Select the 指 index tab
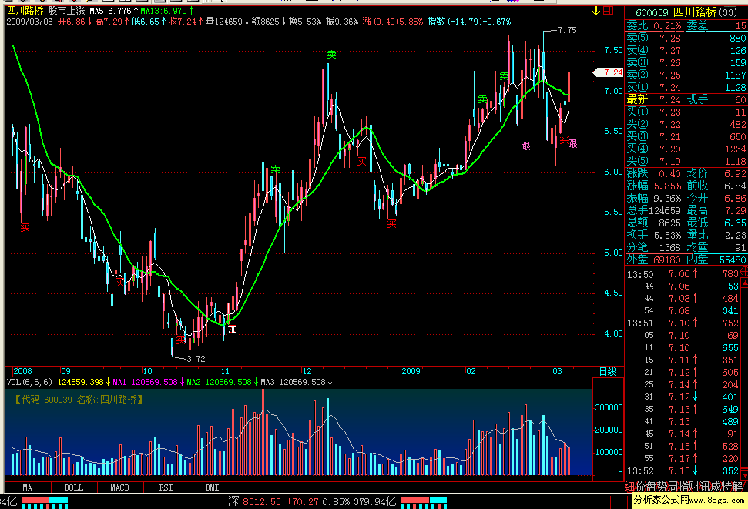 point(684,487)
